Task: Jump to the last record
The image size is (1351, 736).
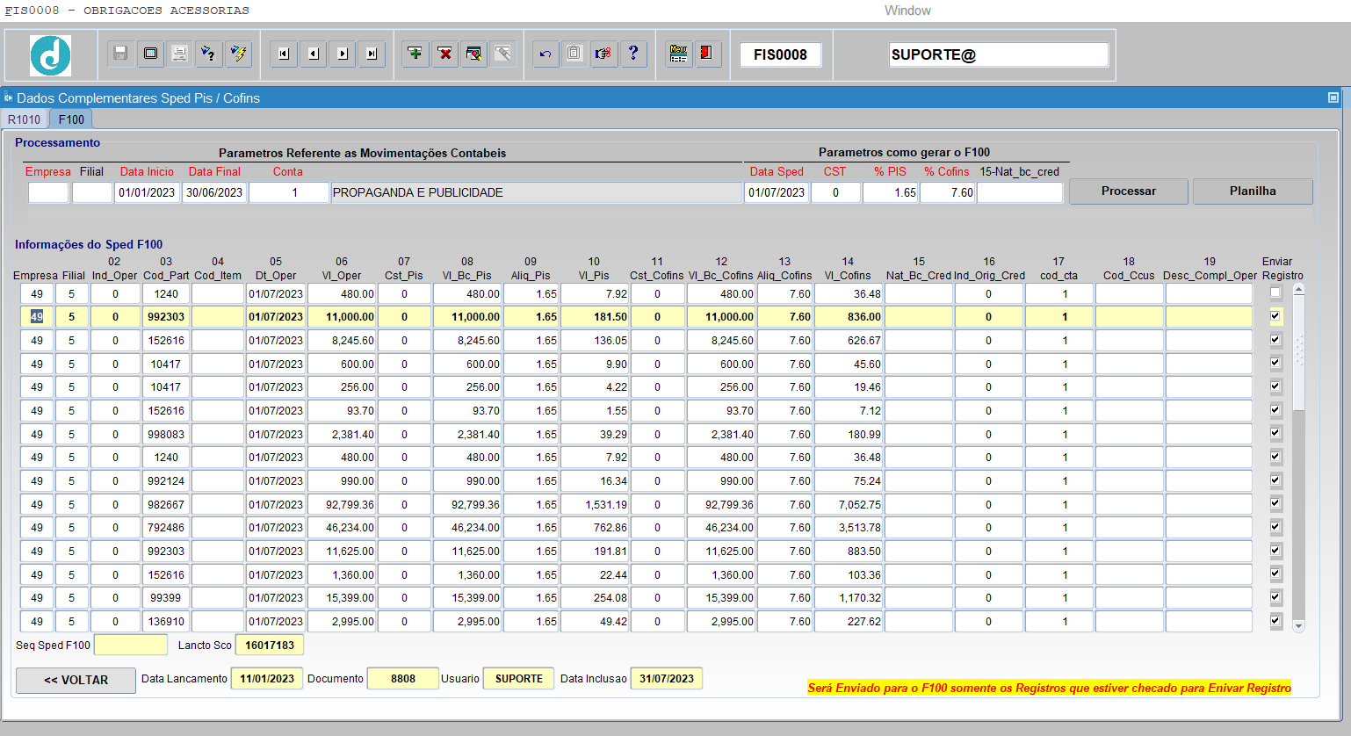Action: coord(372,54)
